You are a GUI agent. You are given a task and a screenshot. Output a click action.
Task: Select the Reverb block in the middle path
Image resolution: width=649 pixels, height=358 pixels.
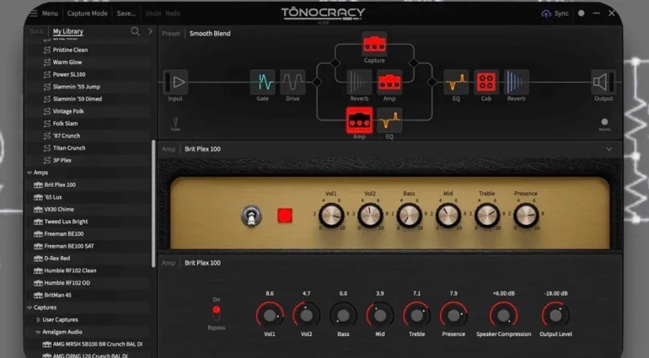[359, 82]
